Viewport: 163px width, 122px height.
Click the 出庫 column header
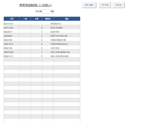[37, 19]
